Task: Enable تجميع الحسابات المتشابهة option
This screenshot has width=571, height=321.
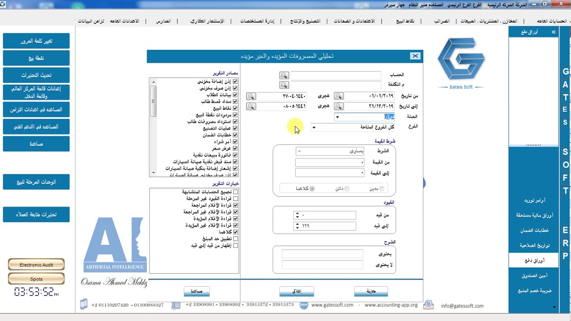Action: [235, 192]
